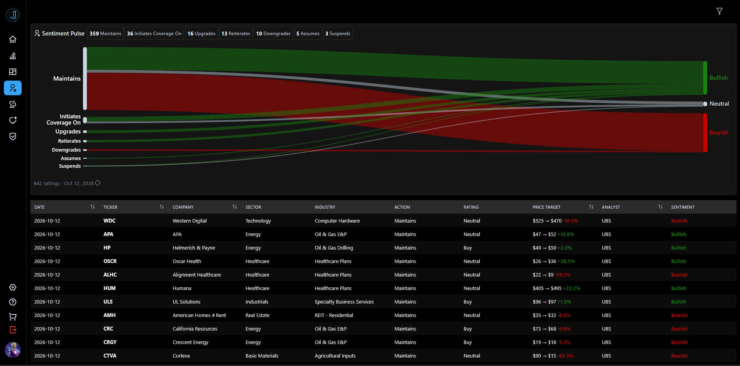Click the J logo icon

click(13, 15)
